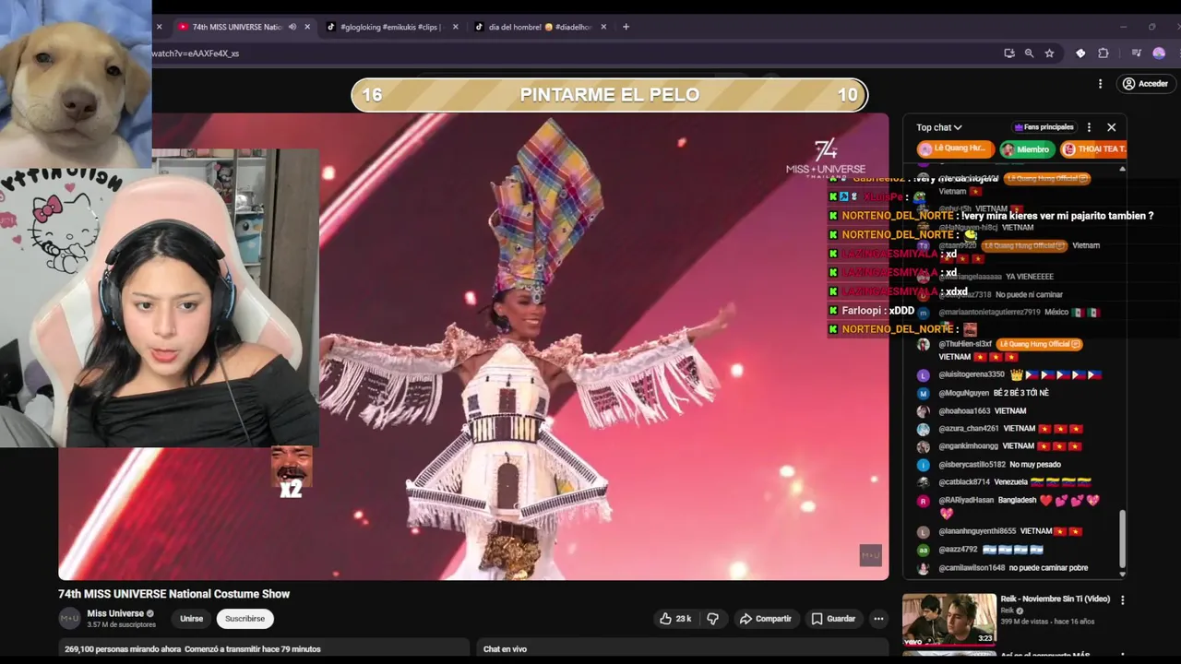Sign in with Acceder button

coord(1144,84)
